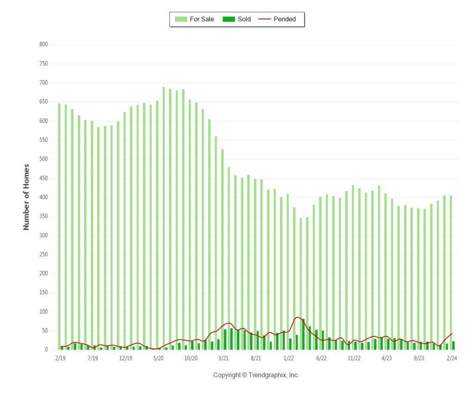This screenshot has width=474, height=395.
Task: Select the 7/19 x-axis label
Action: coord(93,358)
